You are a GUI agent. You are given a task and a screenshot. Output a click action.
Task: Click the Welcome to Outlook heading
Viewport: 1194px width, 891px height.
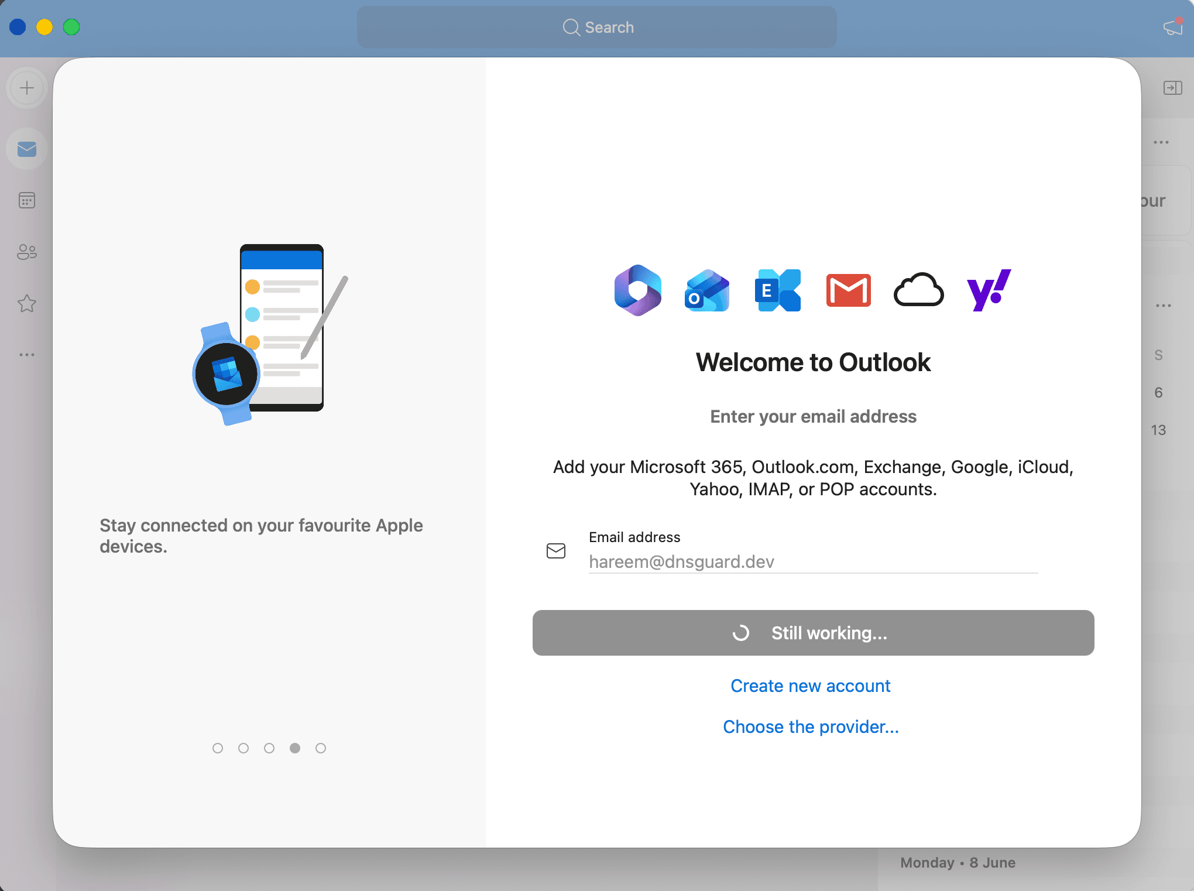tap(813, 362)
